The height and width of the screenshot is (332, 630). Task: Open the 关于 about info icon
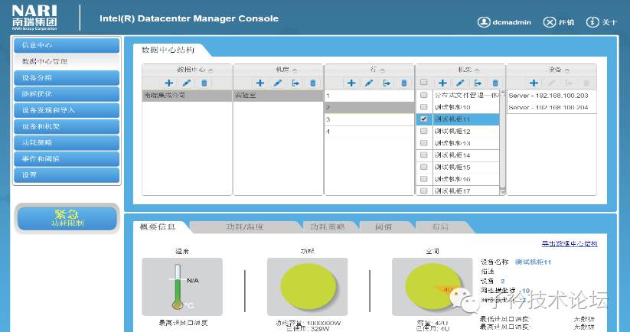(x=592, y=22)
